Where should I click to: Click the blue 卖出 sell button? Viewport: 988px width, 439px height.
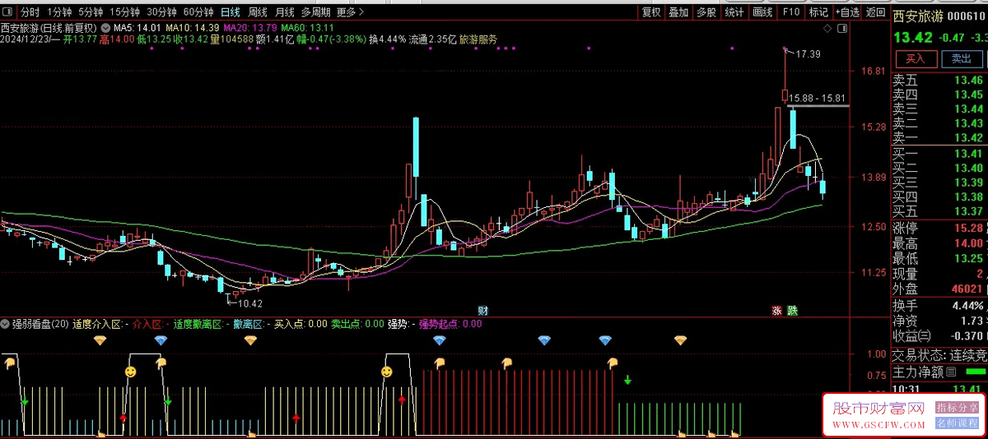(x=961, y=58)
